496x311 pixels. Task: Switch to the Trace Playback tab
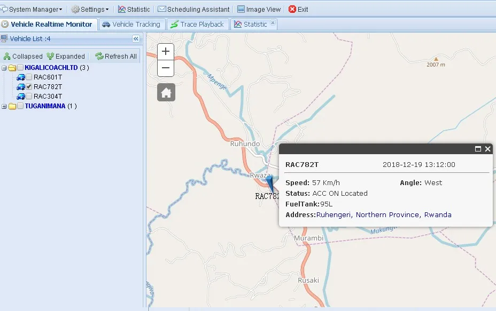[x=197, y=24]
